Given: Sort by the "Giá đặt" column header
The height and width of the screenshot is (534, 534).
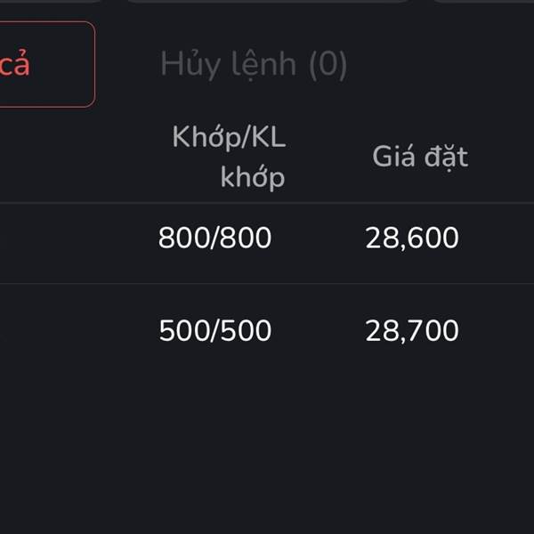Looking at the screenshot, I should point(419,157).
